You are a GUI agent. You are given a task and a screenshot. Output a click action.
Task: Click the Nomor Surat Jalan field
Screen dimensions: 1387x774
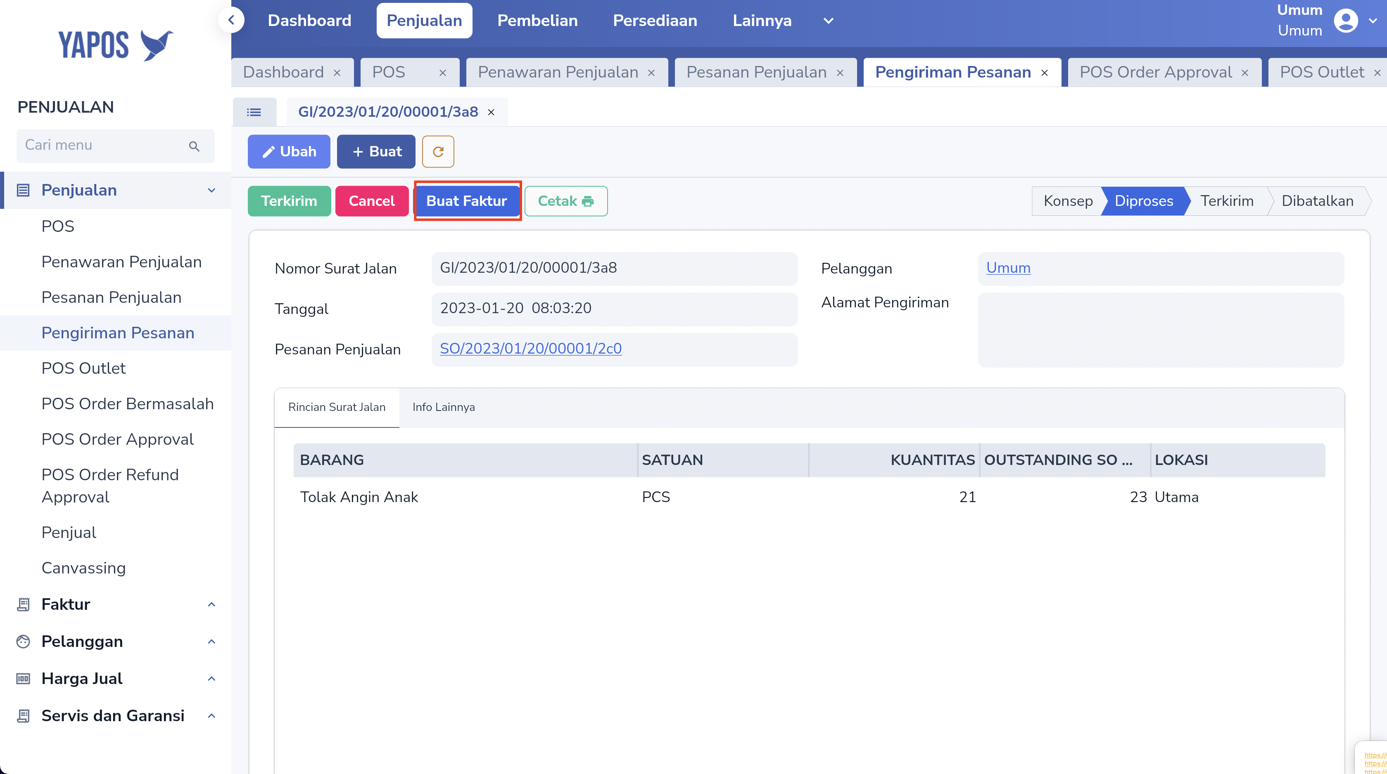[614, 269]
